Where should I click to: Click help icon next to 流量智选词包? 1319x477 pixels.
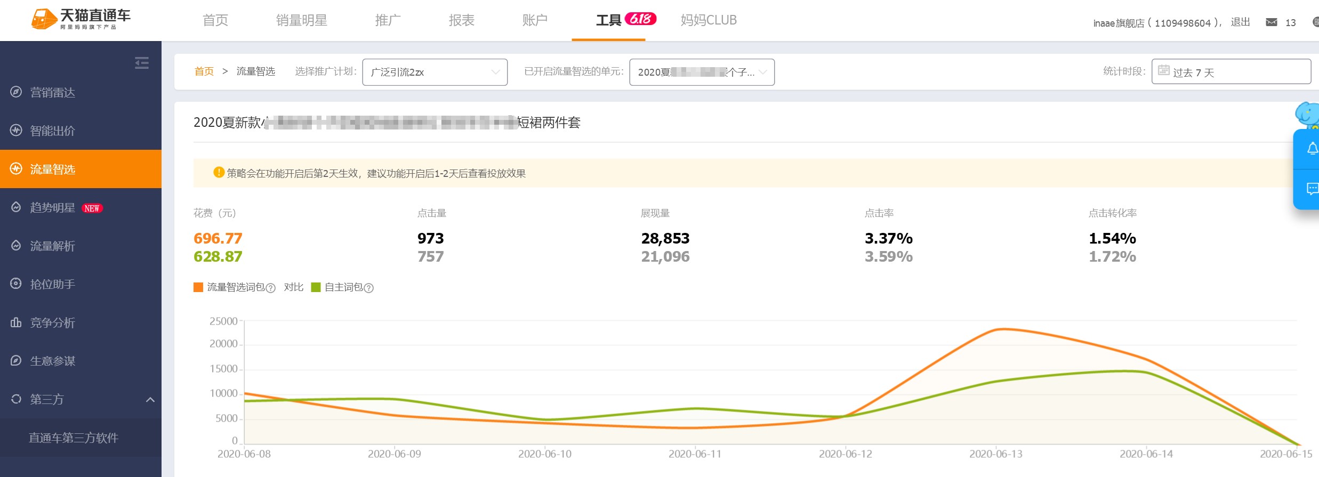tap(270, 288)
